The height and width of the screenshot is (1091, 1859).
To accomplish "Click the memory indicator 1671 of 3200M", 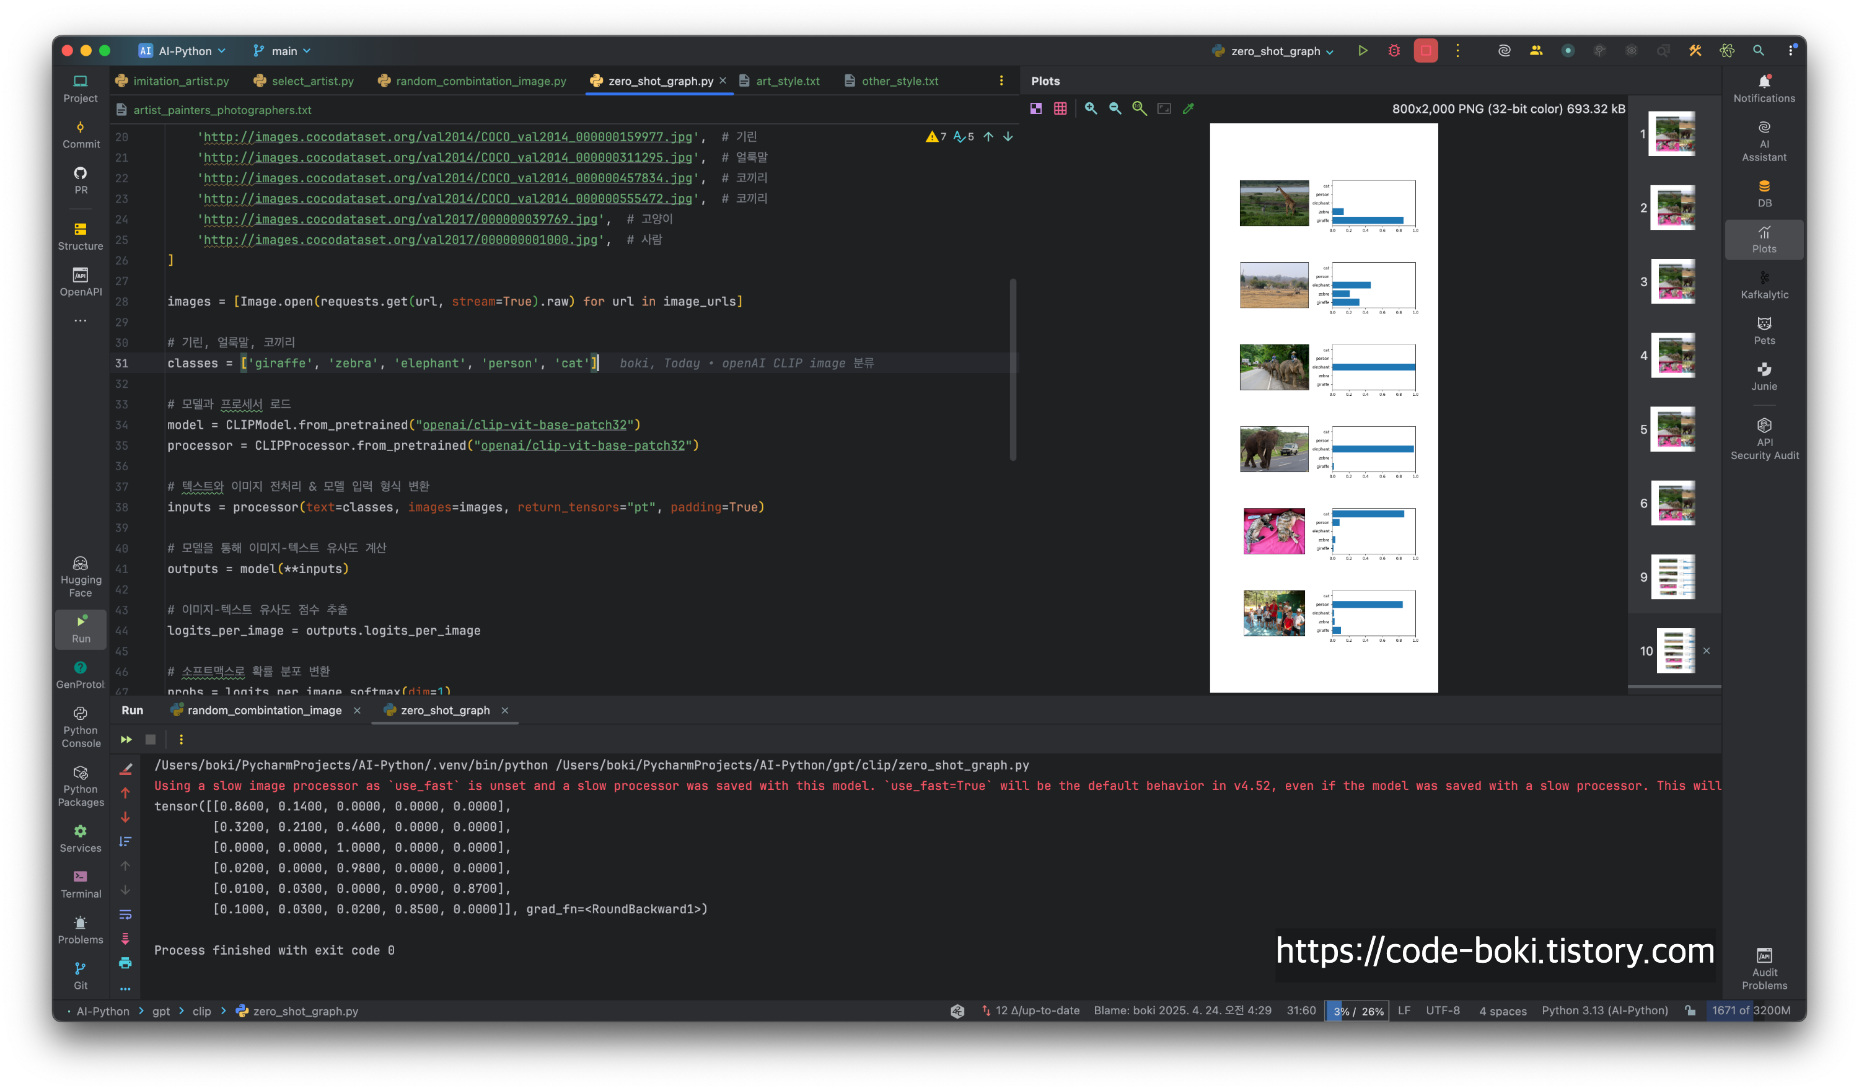I will tap(1751, 1010).
